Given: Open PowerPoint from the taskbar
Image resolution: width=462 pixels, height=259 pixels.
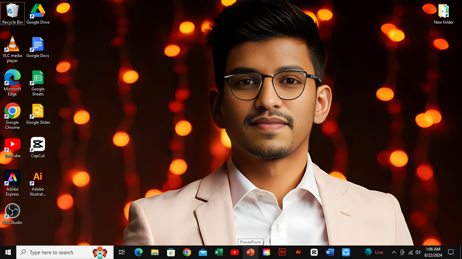Looking at the screenshot, I should click(x=250, y=252).
